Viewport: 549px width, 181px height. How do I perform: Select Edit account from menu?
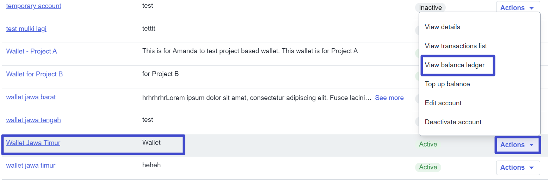tap(443, 103)
